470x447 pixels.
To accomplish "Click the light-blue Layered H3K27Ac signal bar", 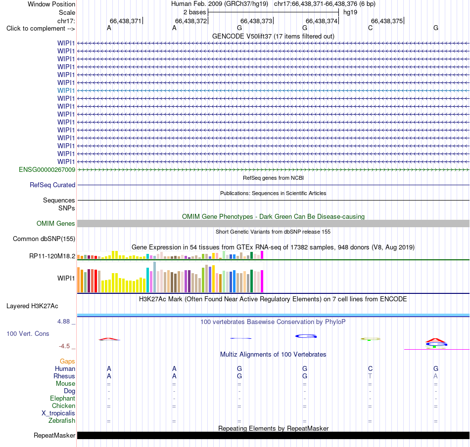I will tap(273, 315).
